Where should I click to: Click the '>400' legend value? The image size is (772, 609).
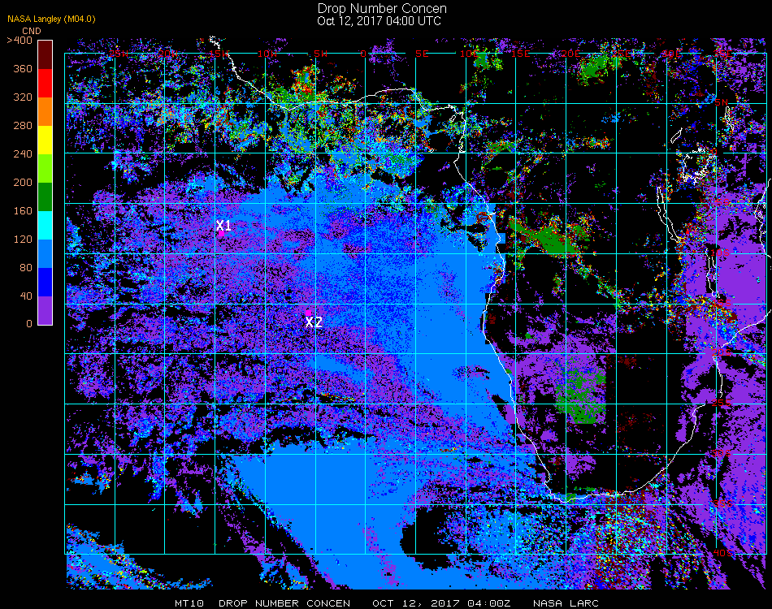coord(20,41)
